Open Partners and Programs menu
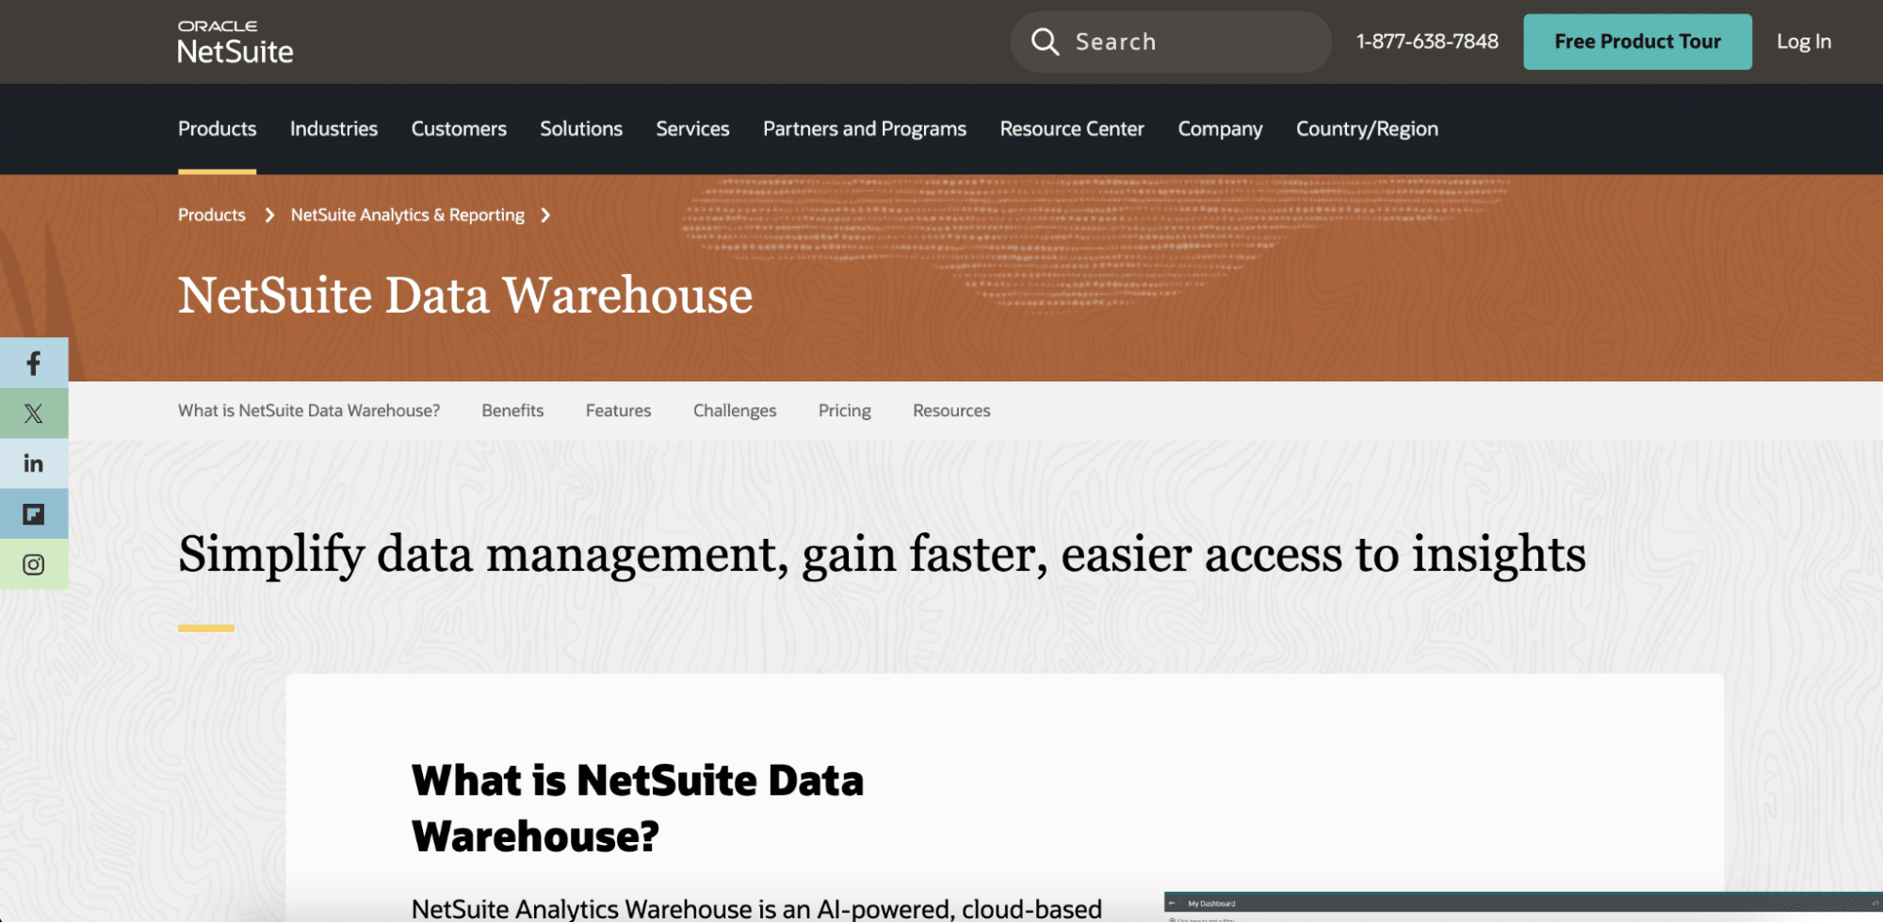 [x=865, y=129]
